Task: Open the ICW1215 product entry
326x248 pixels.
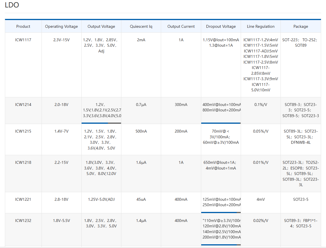Action: [x=23, y=131]
